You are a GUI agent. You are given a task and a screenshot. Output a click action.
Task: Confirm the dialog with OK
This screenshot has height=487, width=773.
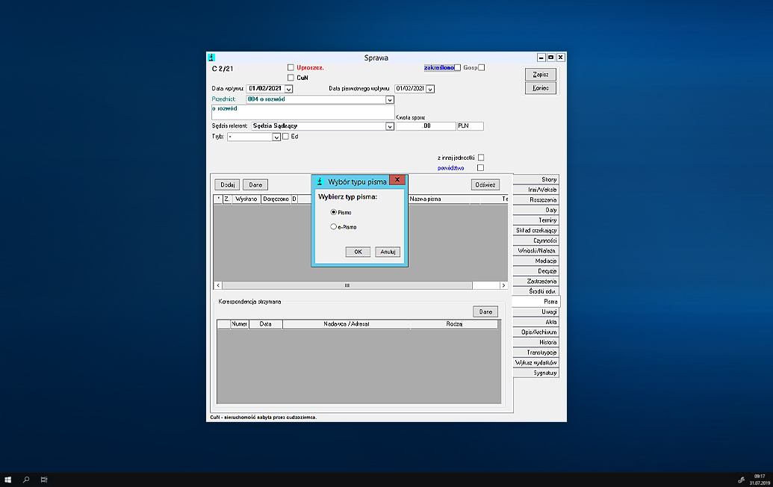pyautogui.click(x=358, y=252)
